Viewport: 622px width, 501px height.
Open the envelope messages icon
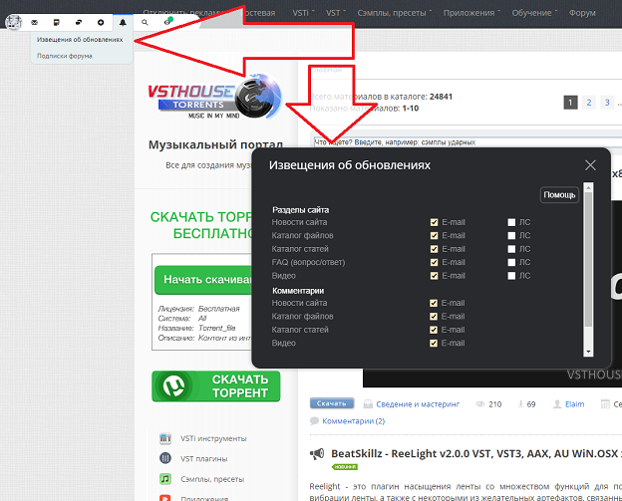pyautogui.click(x=35, y=23)
